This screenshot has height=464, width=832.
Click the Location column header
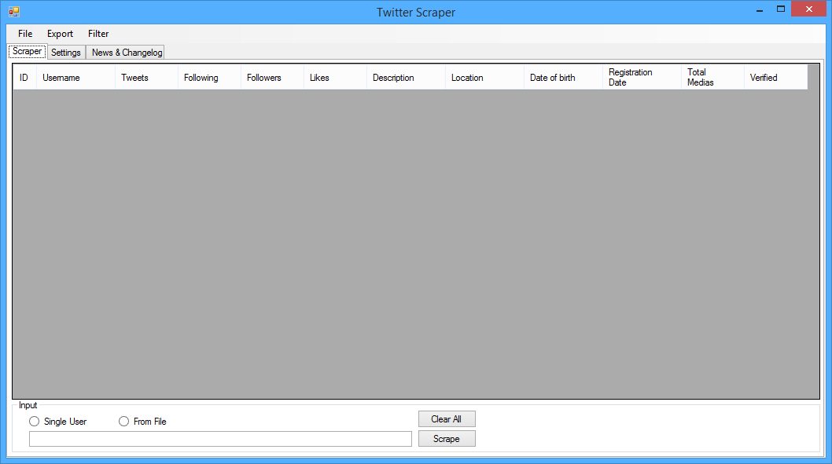click(x=484, y=77)
